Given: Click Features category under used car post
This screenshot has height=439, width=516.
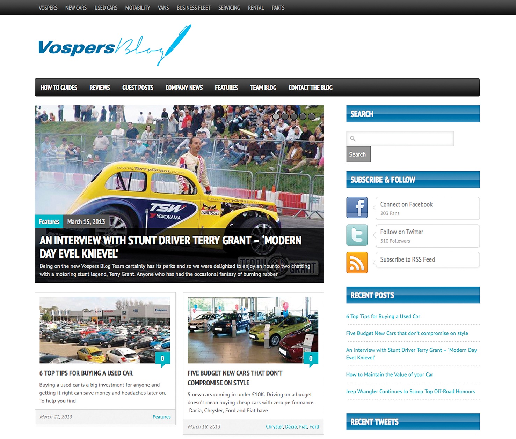Looking at the screenshot, I should click(162, 417).
